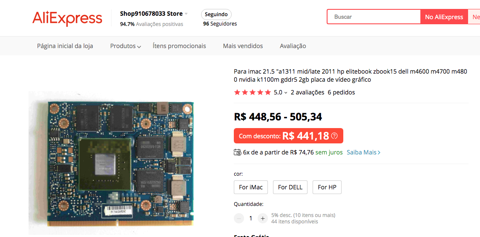Click the five-star rating icons
Screen dimensions: 480x237
pos(252,92)
